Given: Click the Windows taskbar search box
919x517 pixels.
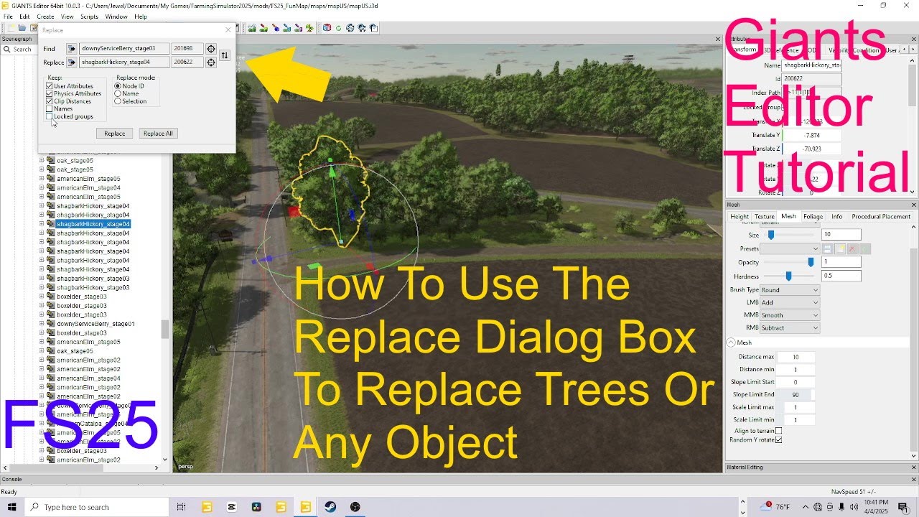Looking at the screenshot, I should [x=98, y=507].
